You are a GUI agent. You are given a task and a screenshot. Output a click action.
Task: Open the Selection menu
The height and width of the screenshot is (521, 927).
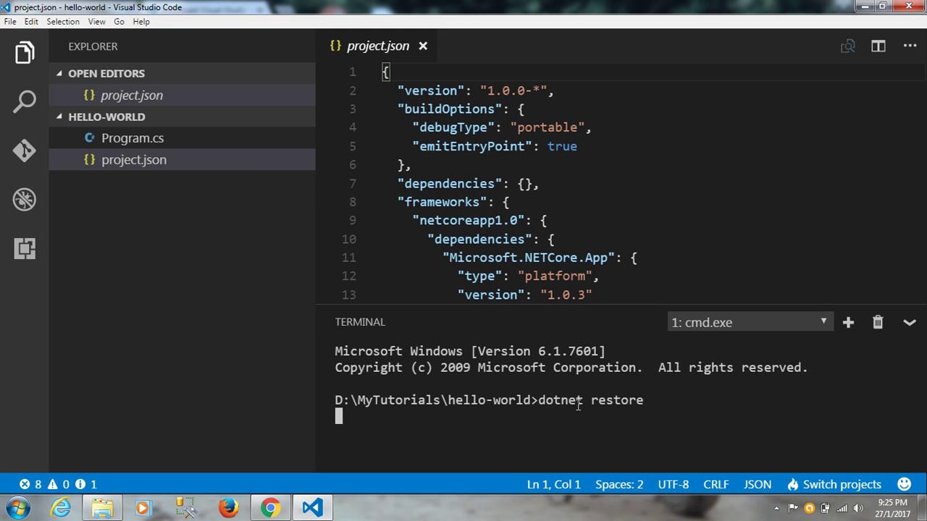coord(63,22)
